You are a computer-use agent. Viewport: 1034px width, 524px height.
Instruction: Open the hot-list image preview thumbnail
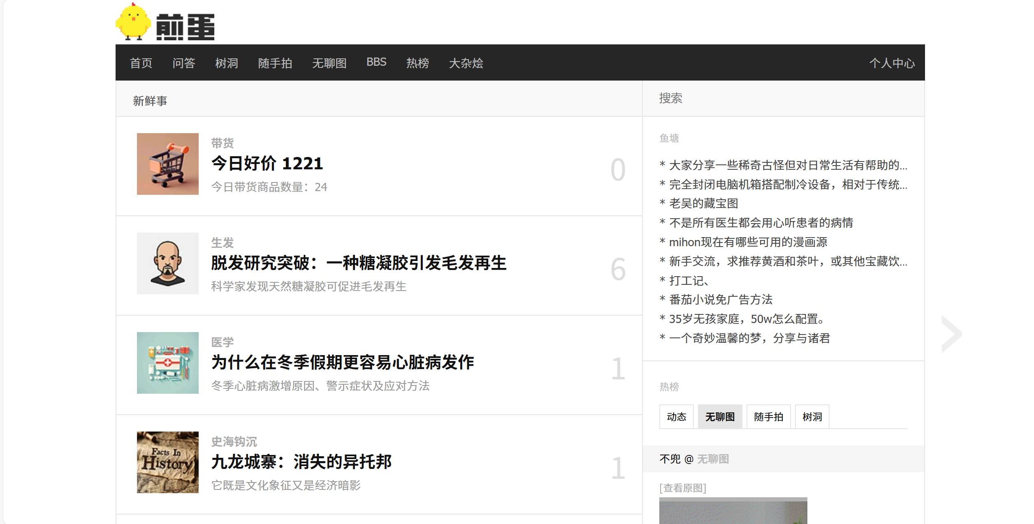tap(733, 511)
